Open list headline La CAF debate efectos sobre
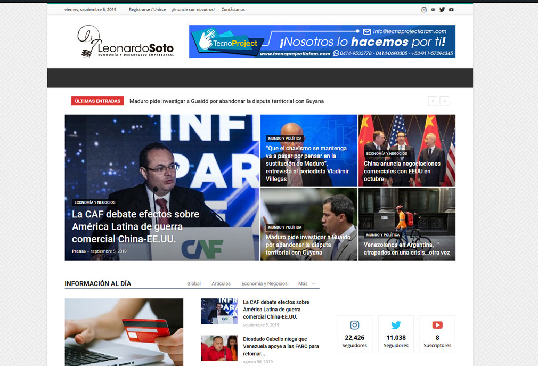 pyautogui.click(x=276, y=310)
